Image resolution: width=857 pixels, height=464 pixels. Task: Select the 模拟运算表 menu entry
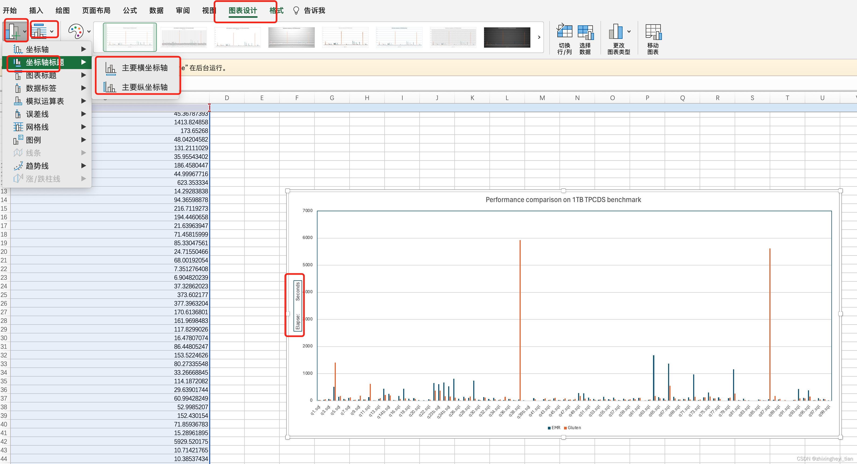click(x=47, y=101)
